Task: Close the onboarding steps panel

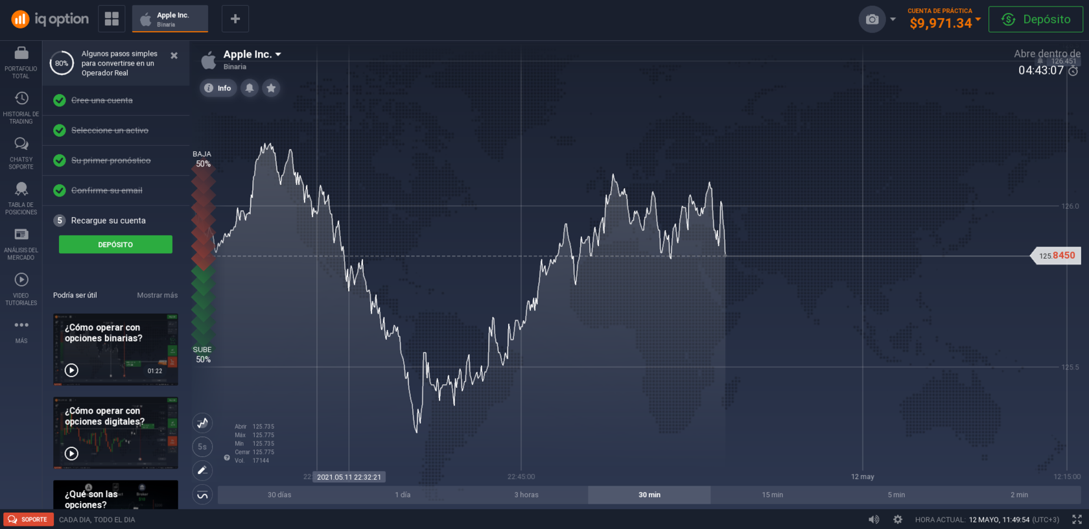Action: tap(174, 56)
